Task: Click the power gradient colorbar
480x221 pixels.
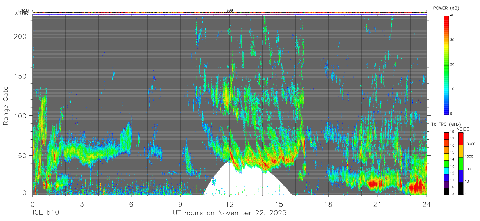Action: coord(446,65)
